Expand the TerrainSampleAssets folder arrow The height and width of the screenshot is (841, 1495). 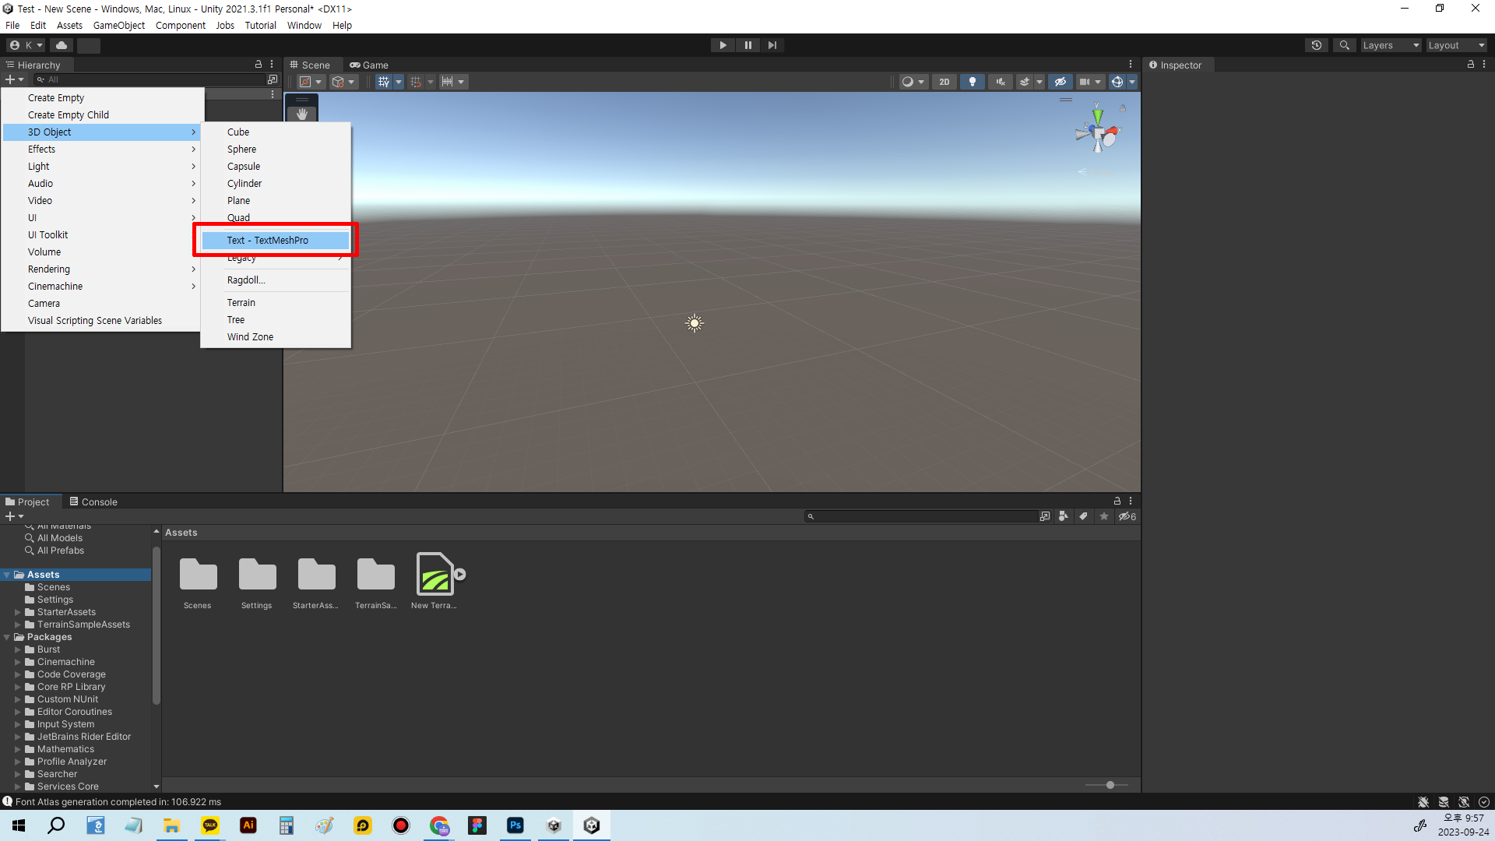pos(18,625)
